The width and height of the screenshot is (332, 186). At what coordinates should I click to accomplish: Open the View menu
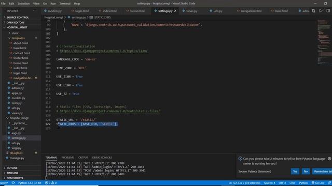click(36, 4)
